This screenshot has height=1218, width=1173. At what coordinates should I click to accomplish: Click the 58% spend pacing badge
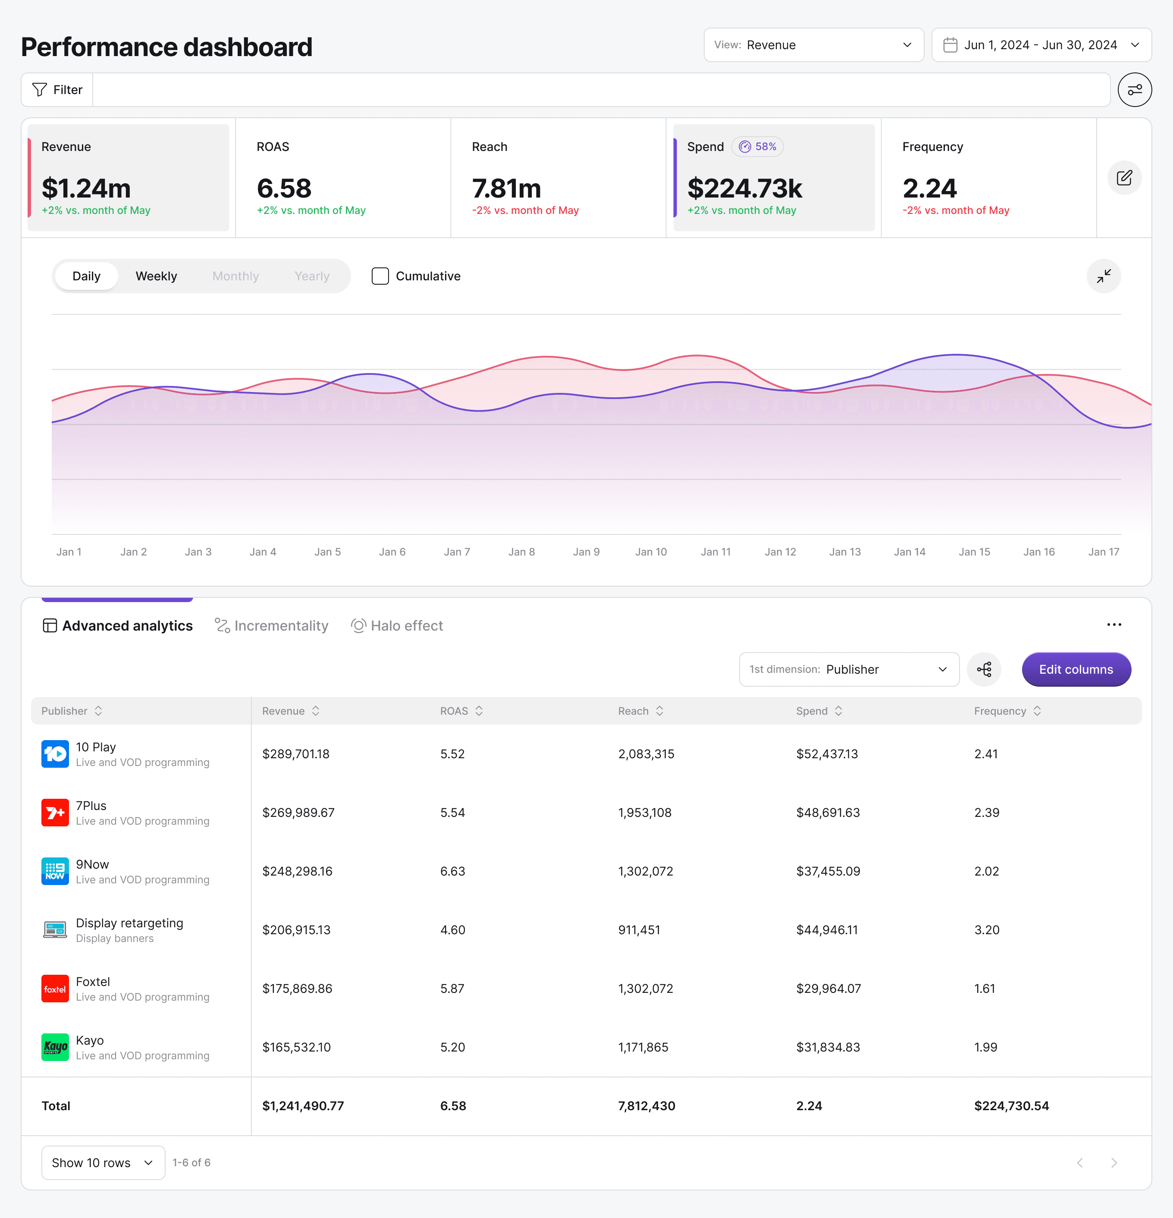[x=757, y=147]
